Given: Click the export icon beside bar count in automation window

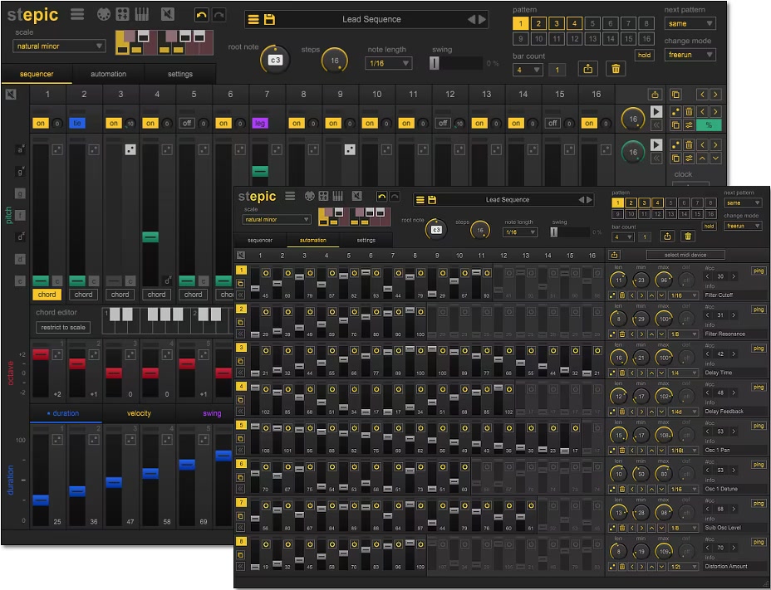Looking at the screenshot, I should pos(668,236).
